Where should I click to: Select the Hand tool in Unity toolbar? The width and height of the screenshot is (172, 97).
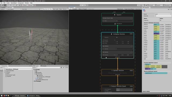pos(2,5)
